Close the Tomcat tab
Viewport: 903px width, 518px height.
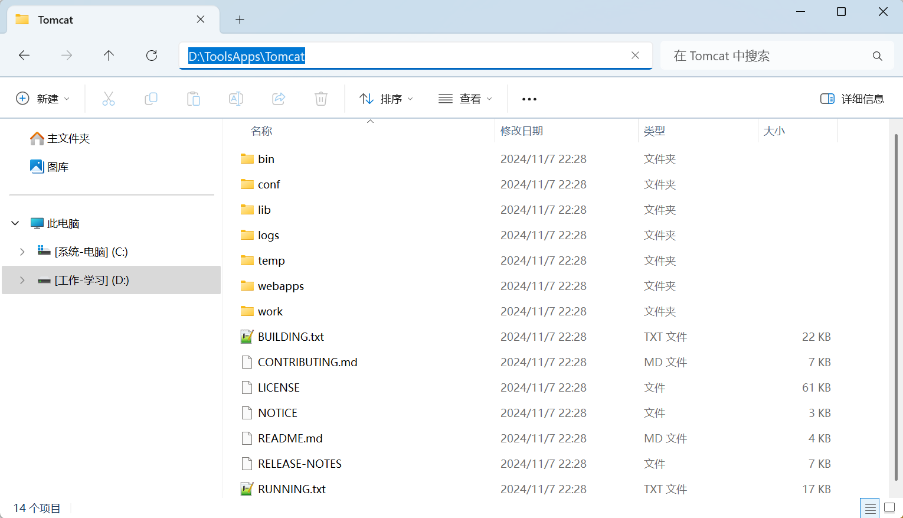click(201, 19)
